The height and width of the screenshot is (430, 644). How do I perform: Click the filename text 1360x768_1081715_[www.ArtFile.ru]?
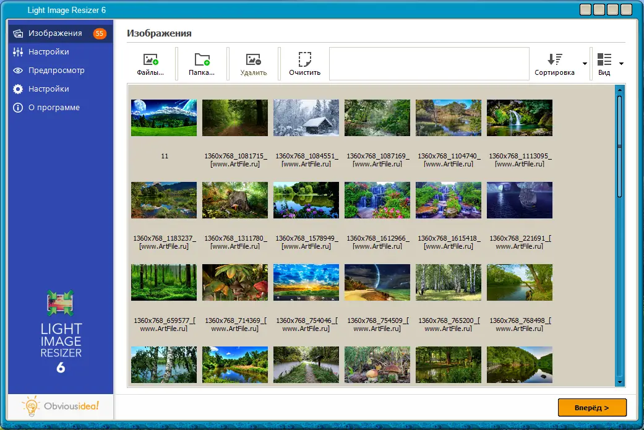coord(235,160)
